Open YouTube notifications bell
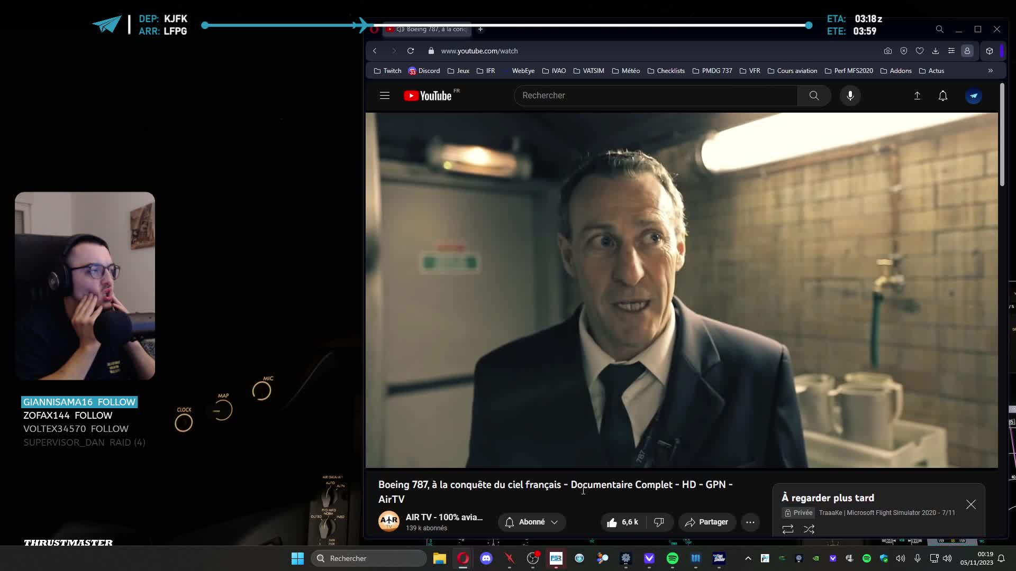The height and width of the screenshot is (571, 1016). pyautogui.click(x=943, y=96)
